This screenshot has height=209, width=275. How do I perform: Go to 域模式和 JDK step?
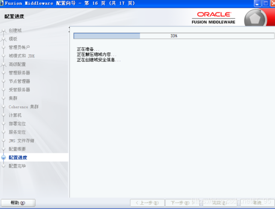pos(22,56)
